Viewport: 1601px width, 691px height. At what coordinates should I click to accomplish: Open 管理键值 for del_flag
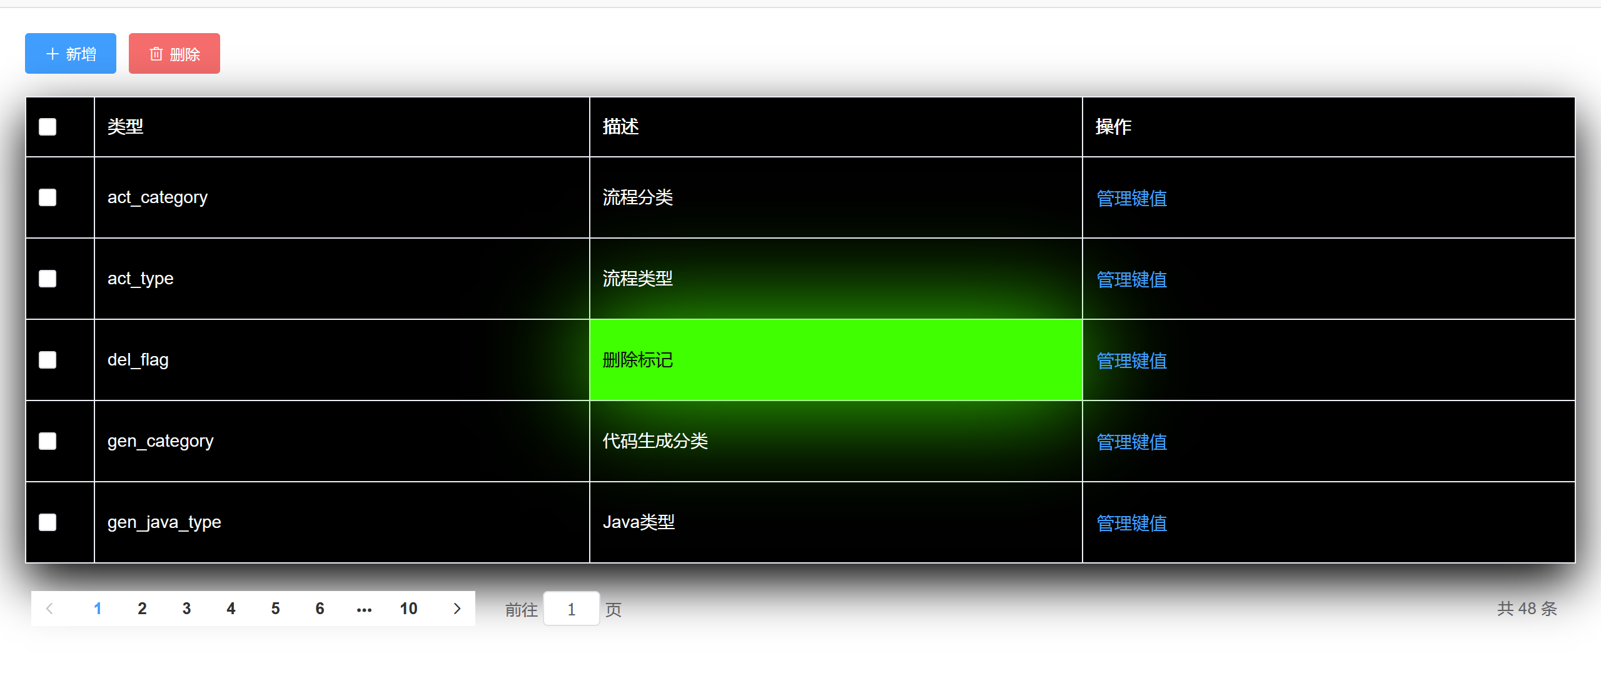tap(1131, 360)
